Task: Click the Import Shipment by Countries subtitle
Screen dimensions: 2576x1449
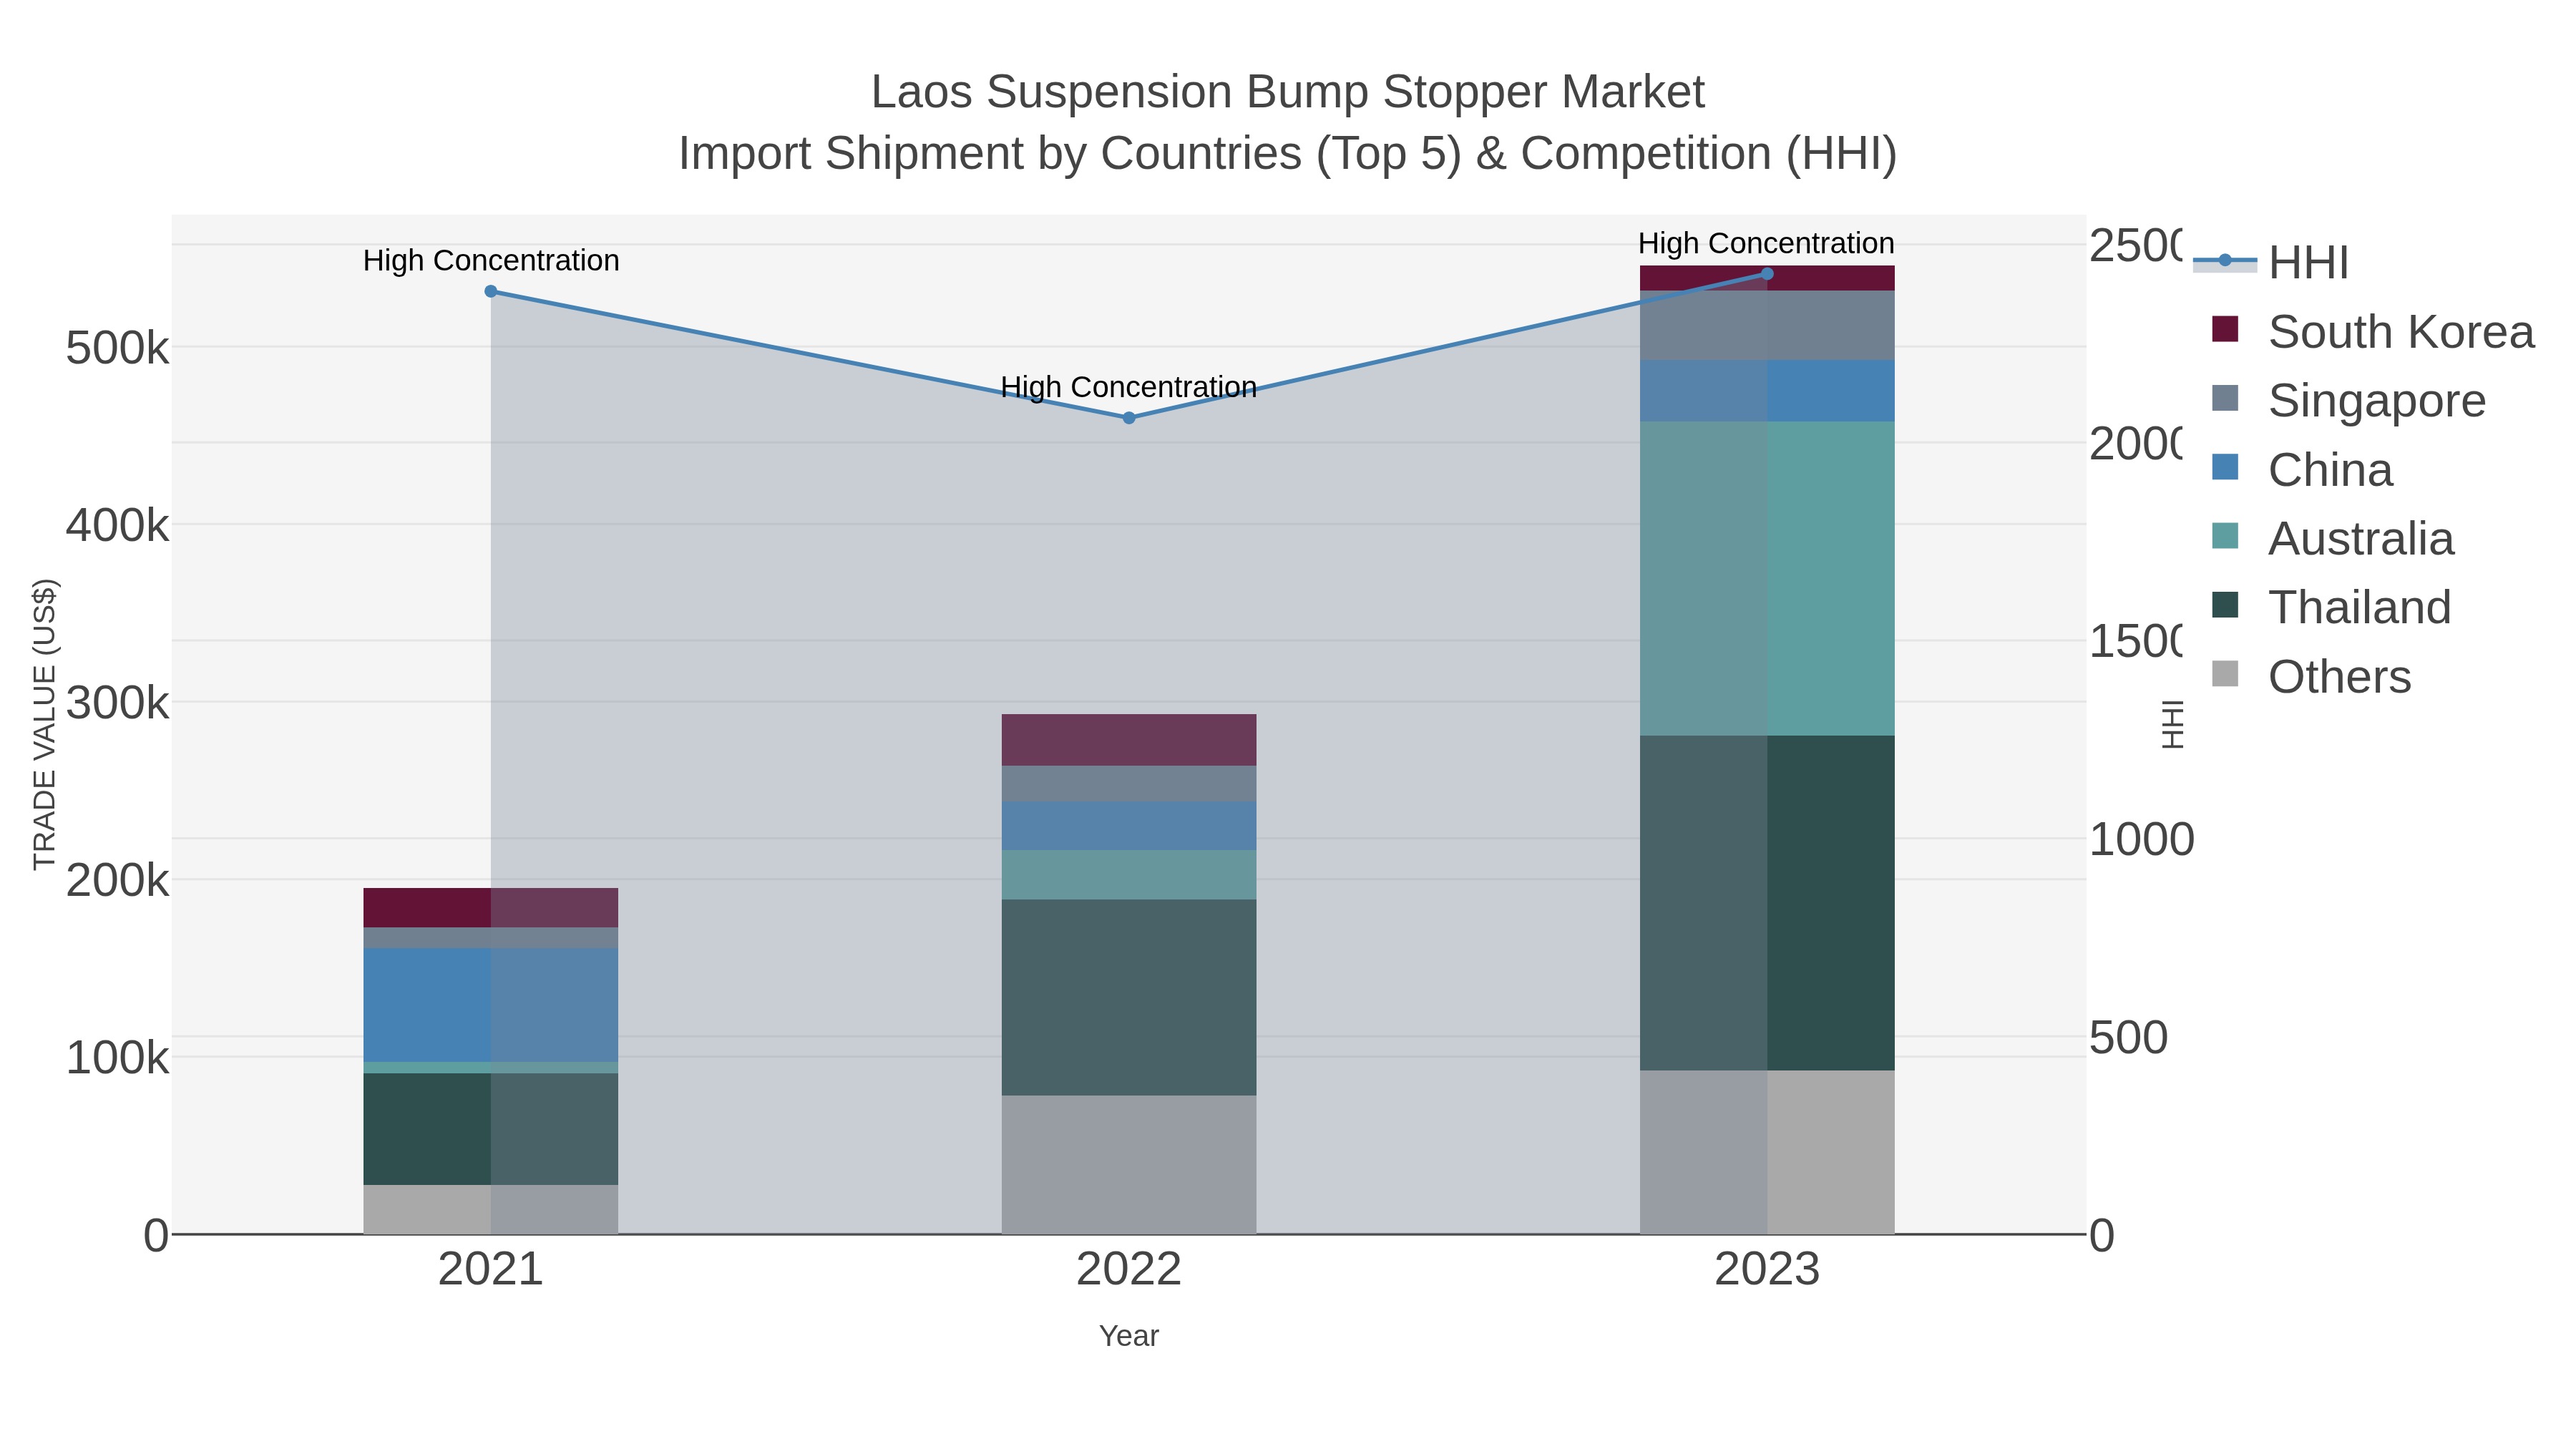Action: pos(1288,154)
